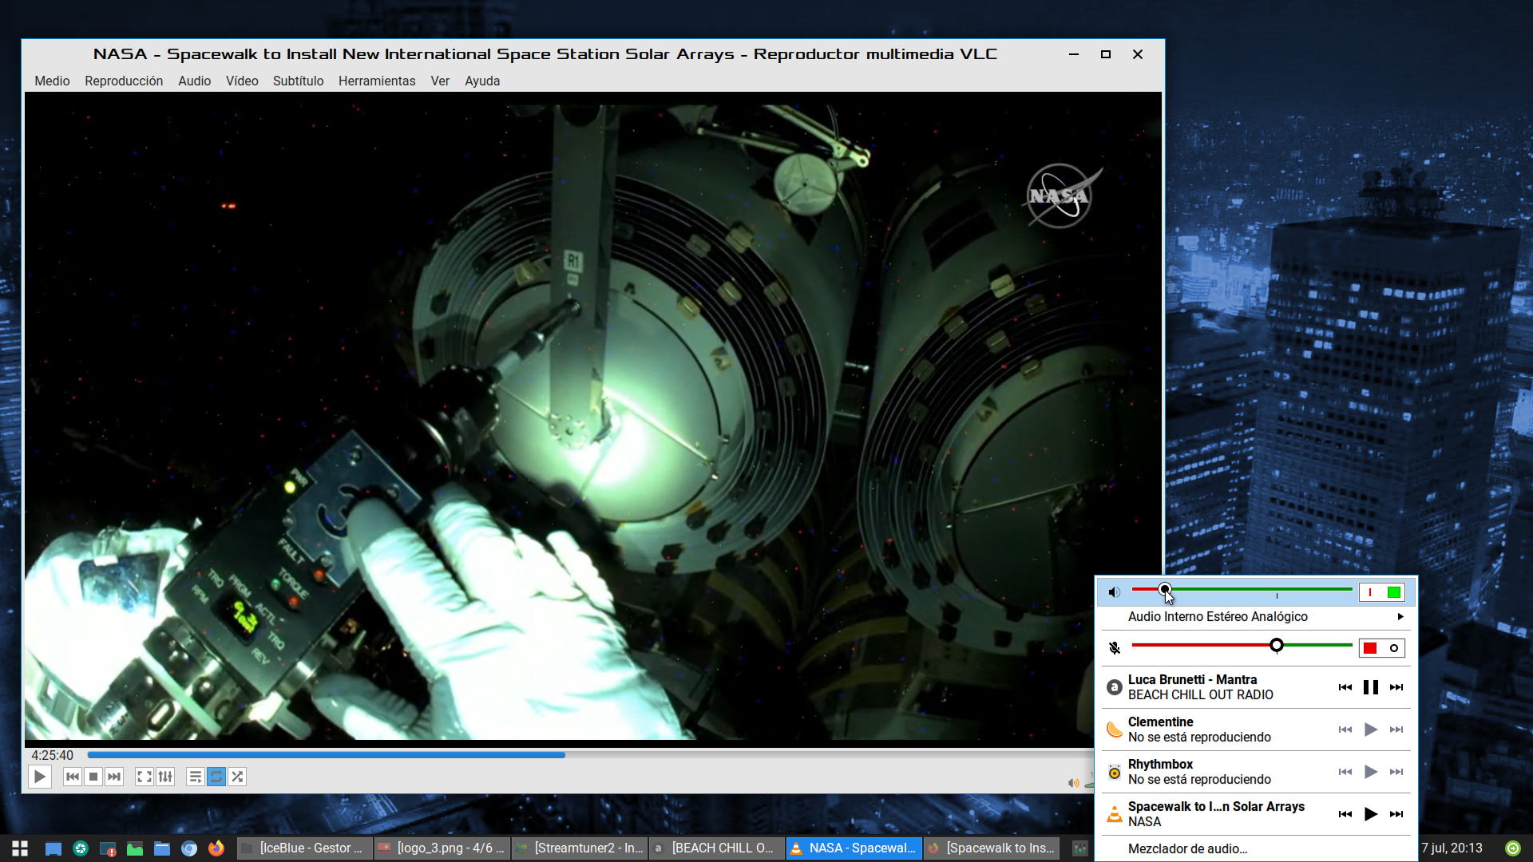Play in Clementine from volume popup
The image size is (1533, 862).
[1371, 730]
